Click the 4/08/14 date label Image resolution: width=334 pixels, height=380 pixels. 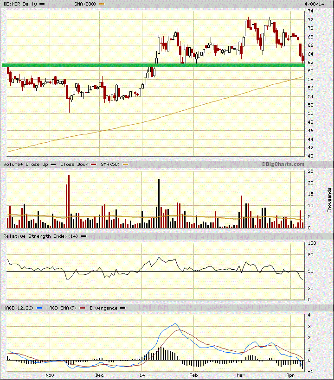(x=314, y=4)
